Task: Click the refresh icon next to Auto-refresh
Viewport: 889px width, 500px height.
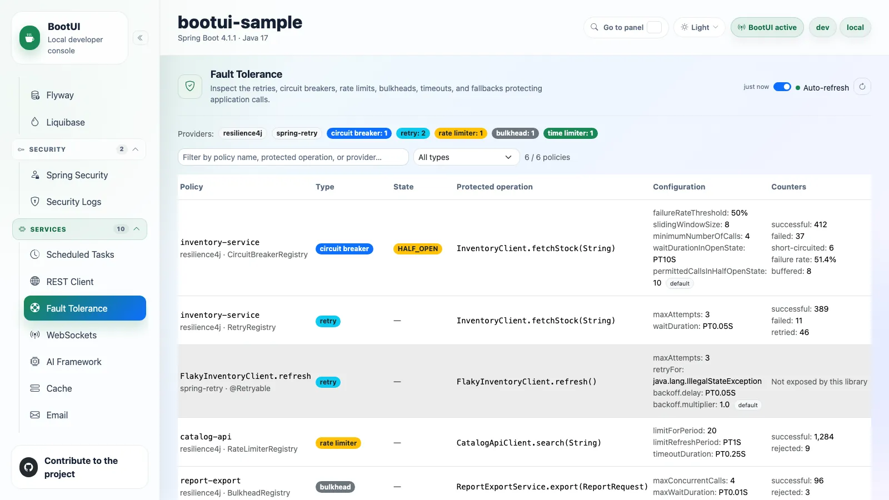Action: point(862,87)
